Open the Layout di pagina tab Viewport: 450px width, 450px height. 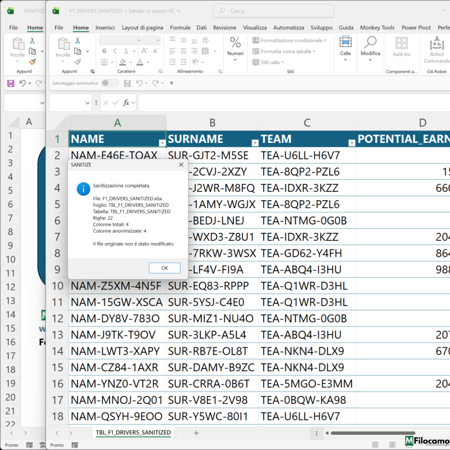[142, 28]
